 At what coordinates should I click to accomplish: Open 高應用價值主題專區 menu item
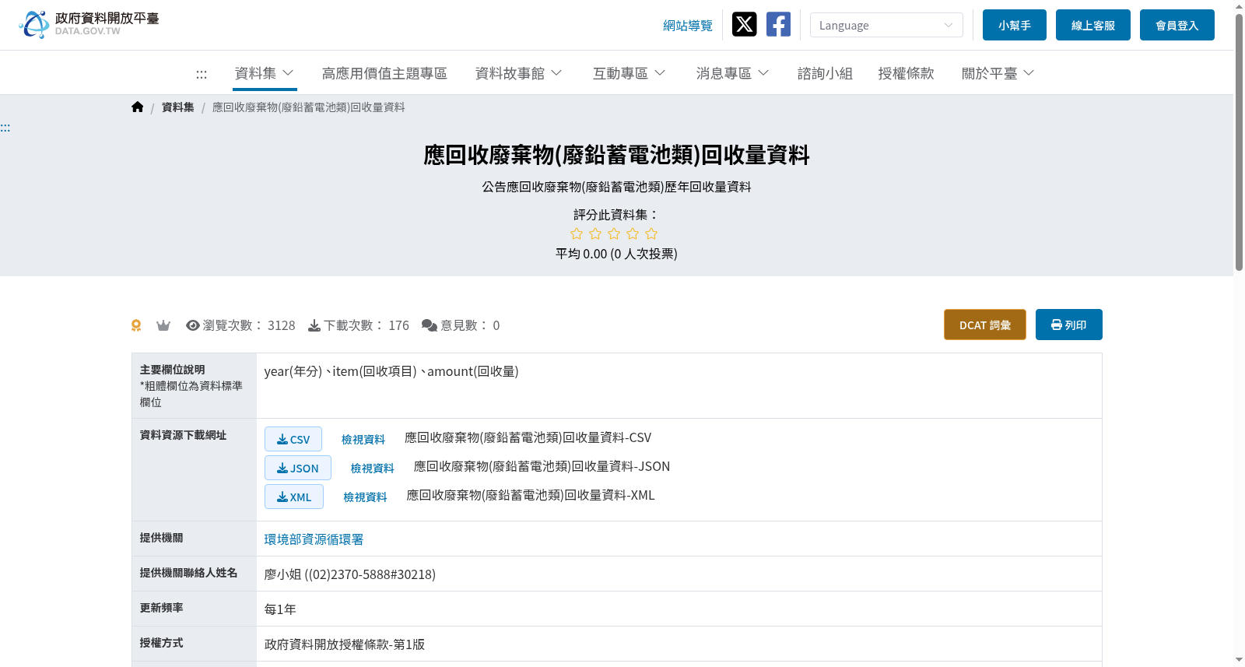384,73
